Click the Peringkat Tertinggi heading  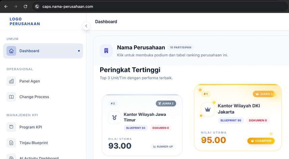tap(130, 70)
